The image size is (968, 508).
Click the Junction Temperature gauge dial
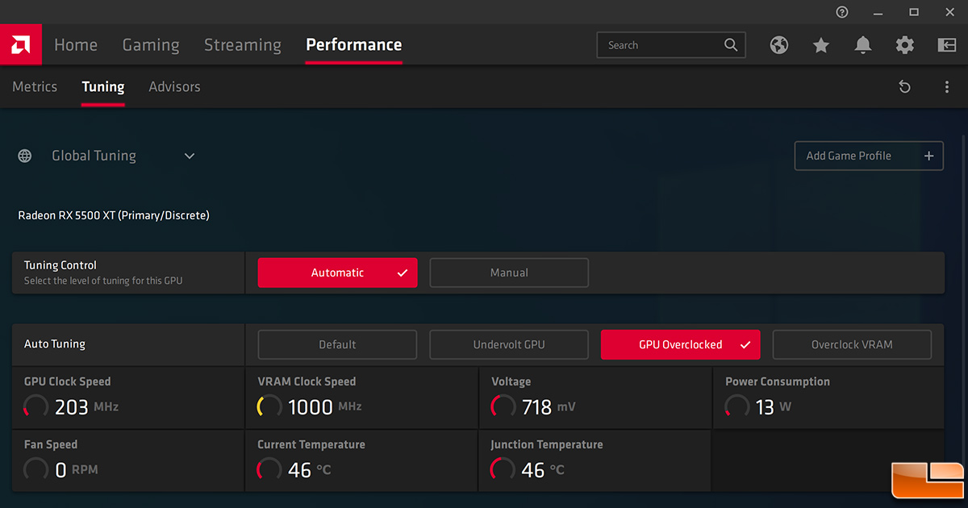pos(503,469)
